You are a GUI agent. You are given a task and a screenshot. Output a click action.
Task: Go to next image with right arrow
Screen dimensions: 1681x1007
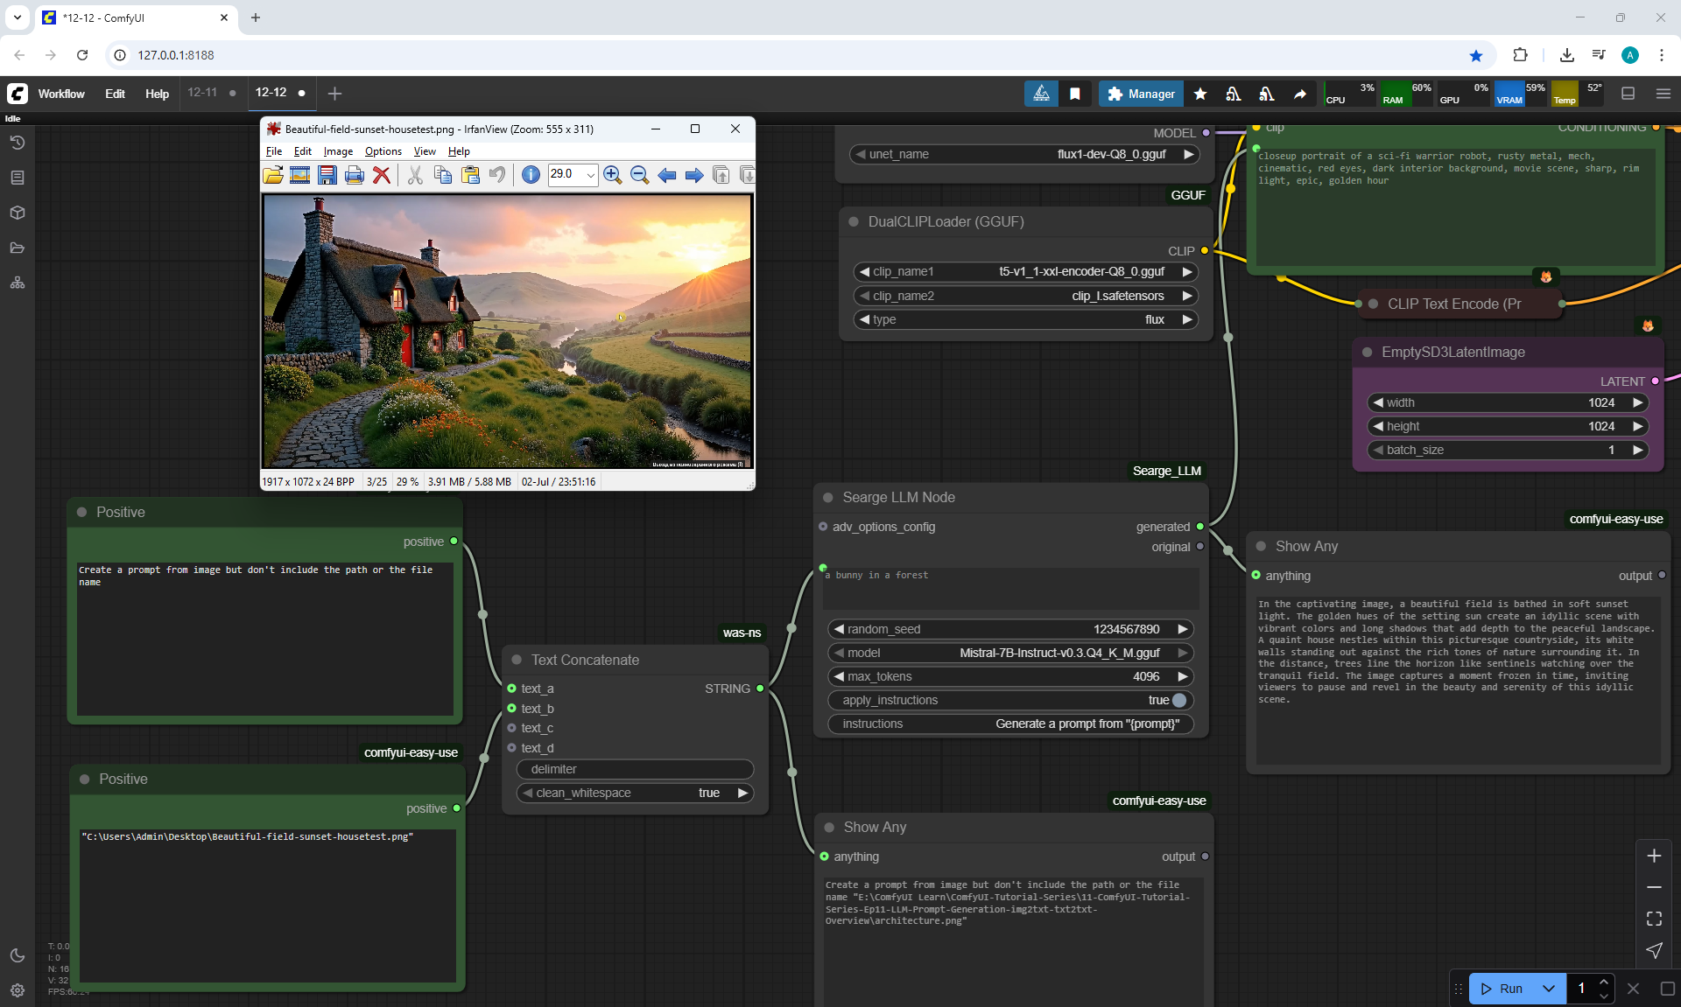[694, 175]
